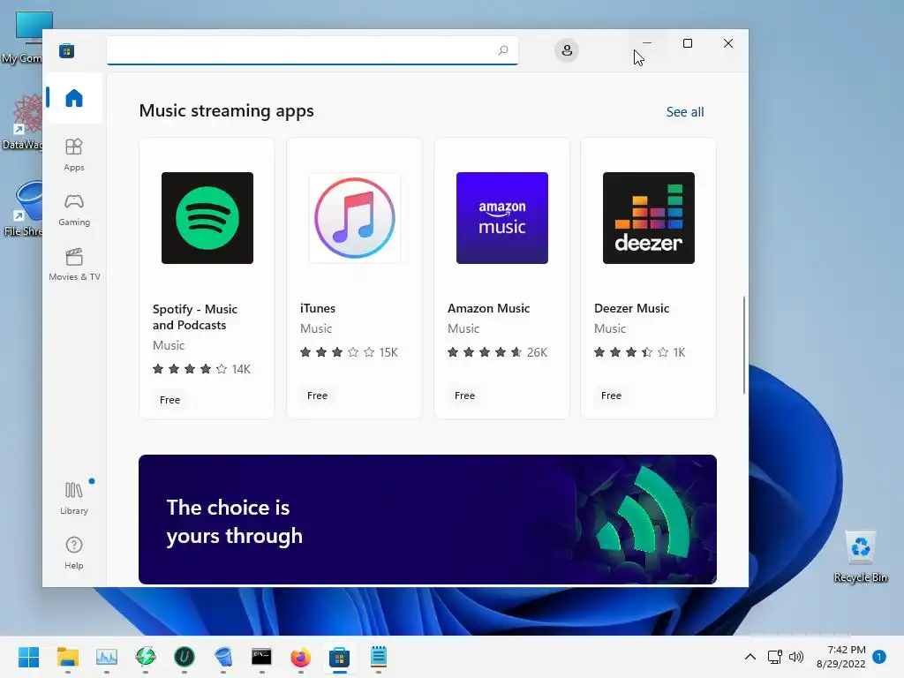Open the green U taskbar app
Image resolution: width=904 pixels, height=678 pixels.
185,657
